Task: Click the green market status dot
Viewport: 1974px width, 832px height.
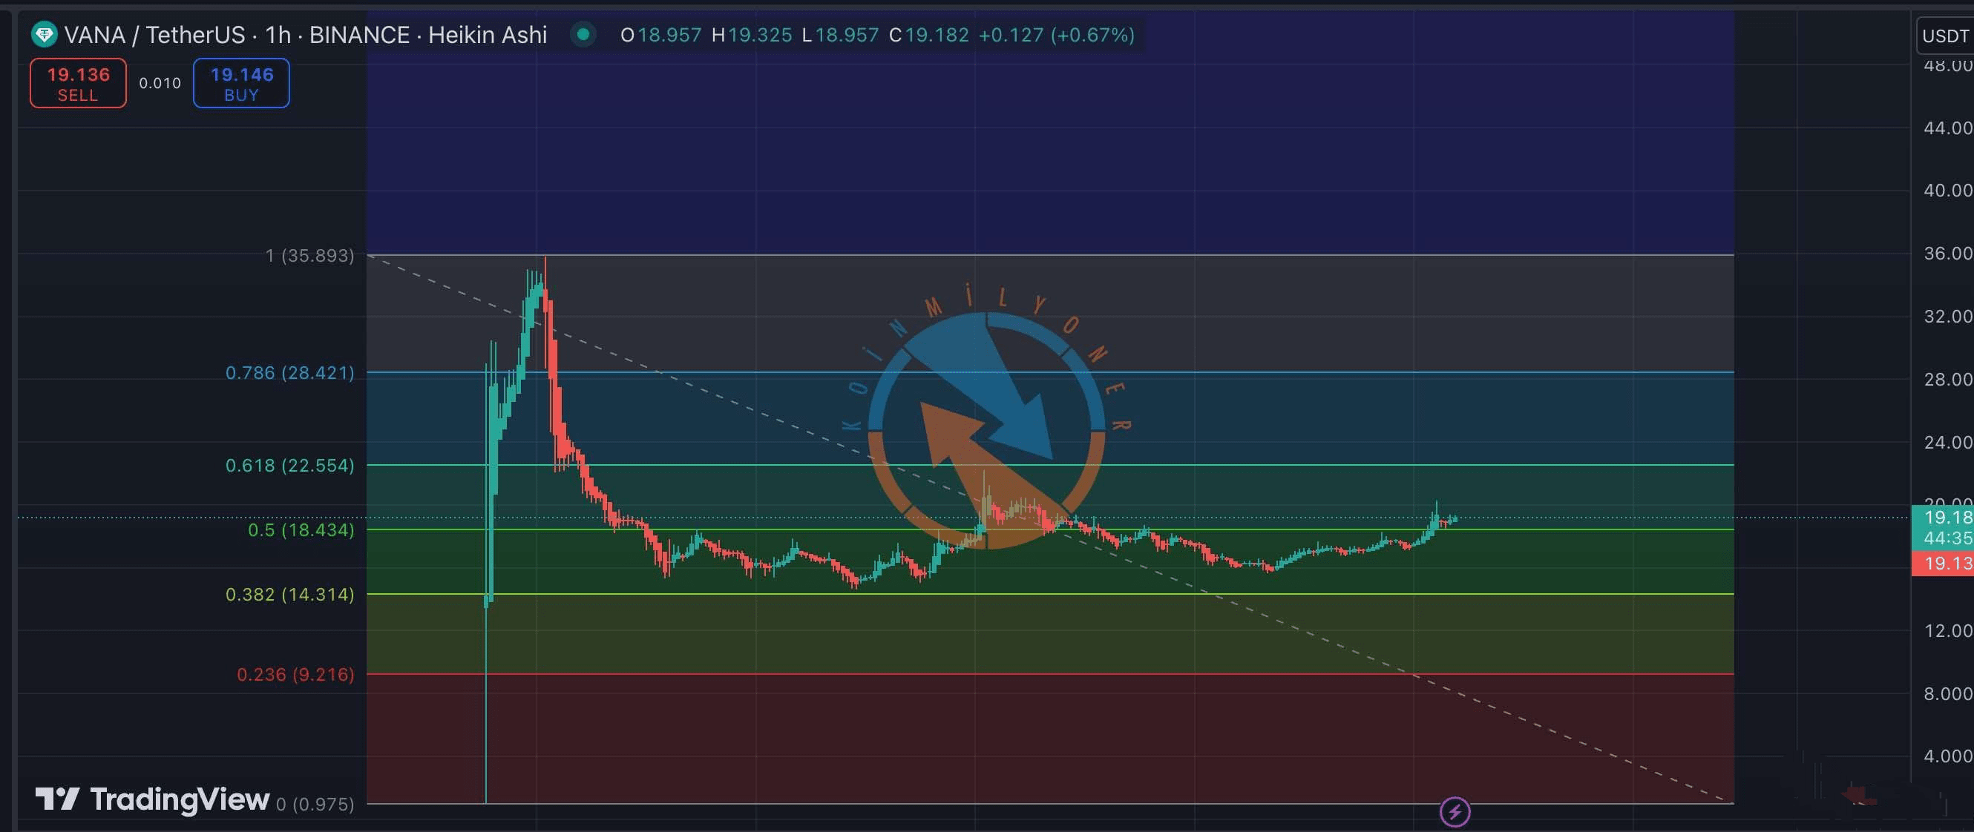Action: (583, 34)
